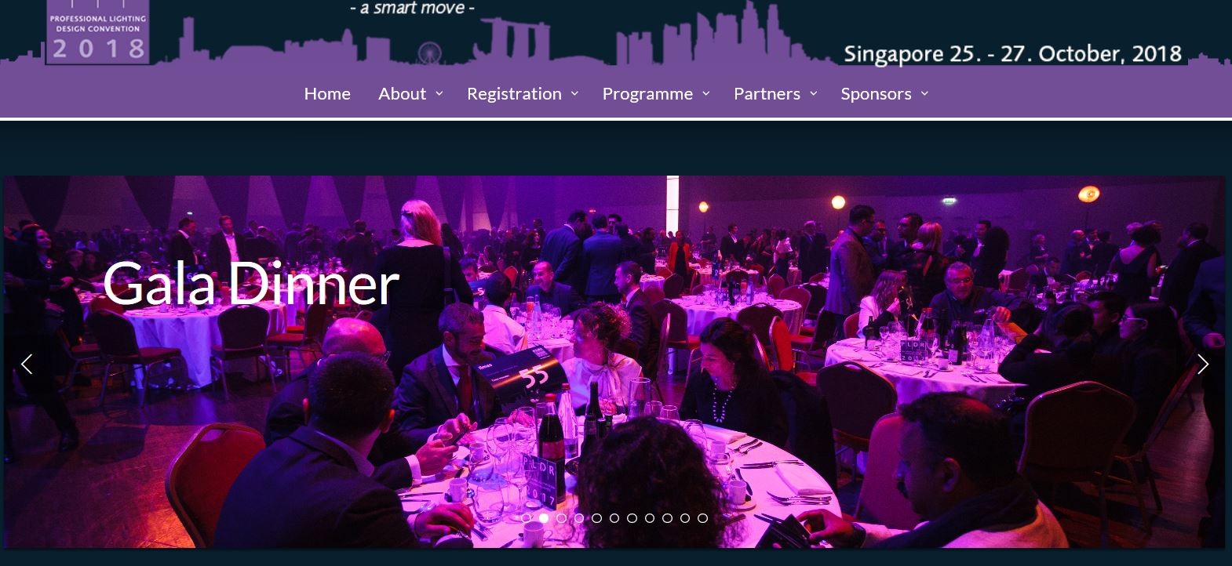Select the first slide dot
Viewport: 1232px width, 566px height.
(x=526, y=518)
